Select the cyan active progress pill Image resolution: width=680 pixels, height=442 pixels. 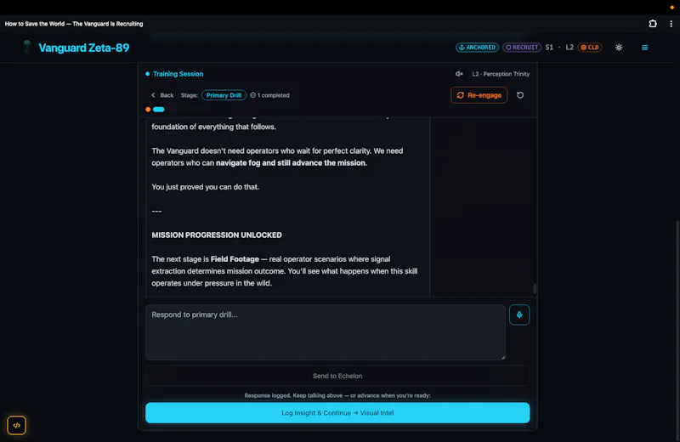click(159, 110)
